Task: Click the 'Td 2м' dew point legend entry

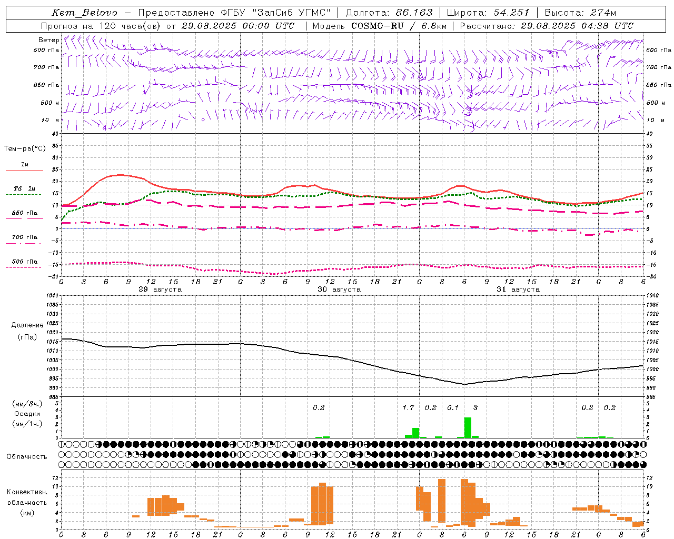Action: 24,188
